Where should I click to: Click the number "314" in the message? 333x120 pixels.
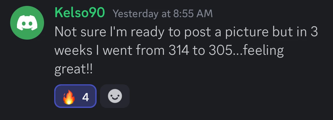tap(179, 51)
